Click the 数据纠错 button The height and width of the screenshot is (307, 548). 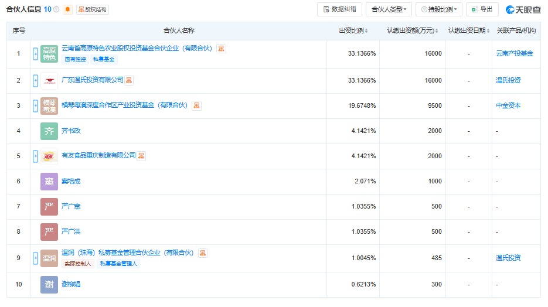point(339,9)
